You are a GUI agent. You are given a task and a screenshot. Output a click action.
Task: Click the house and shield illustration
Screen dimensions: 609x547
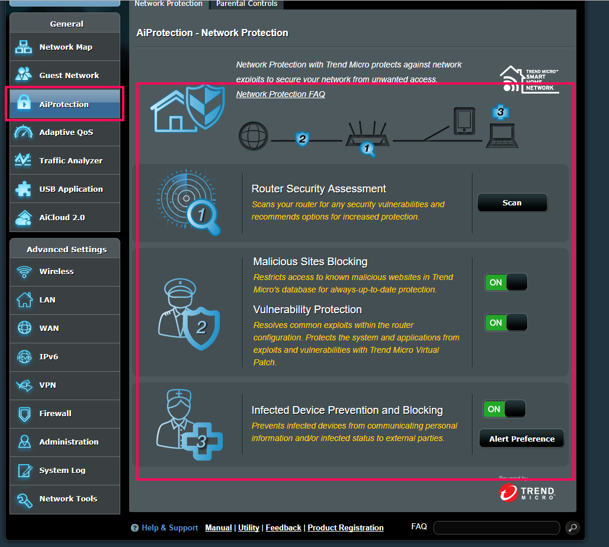coord(188,109)
